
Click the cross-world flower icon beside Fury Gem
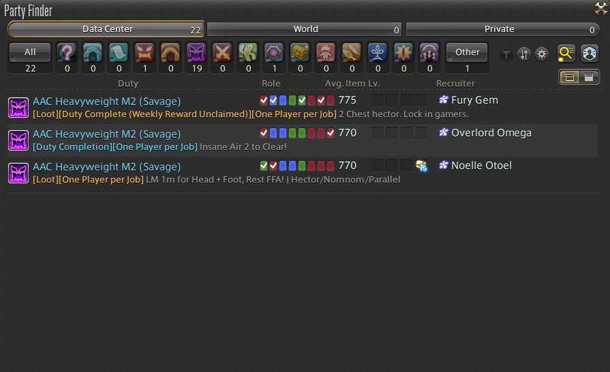[x=444, y=100]
